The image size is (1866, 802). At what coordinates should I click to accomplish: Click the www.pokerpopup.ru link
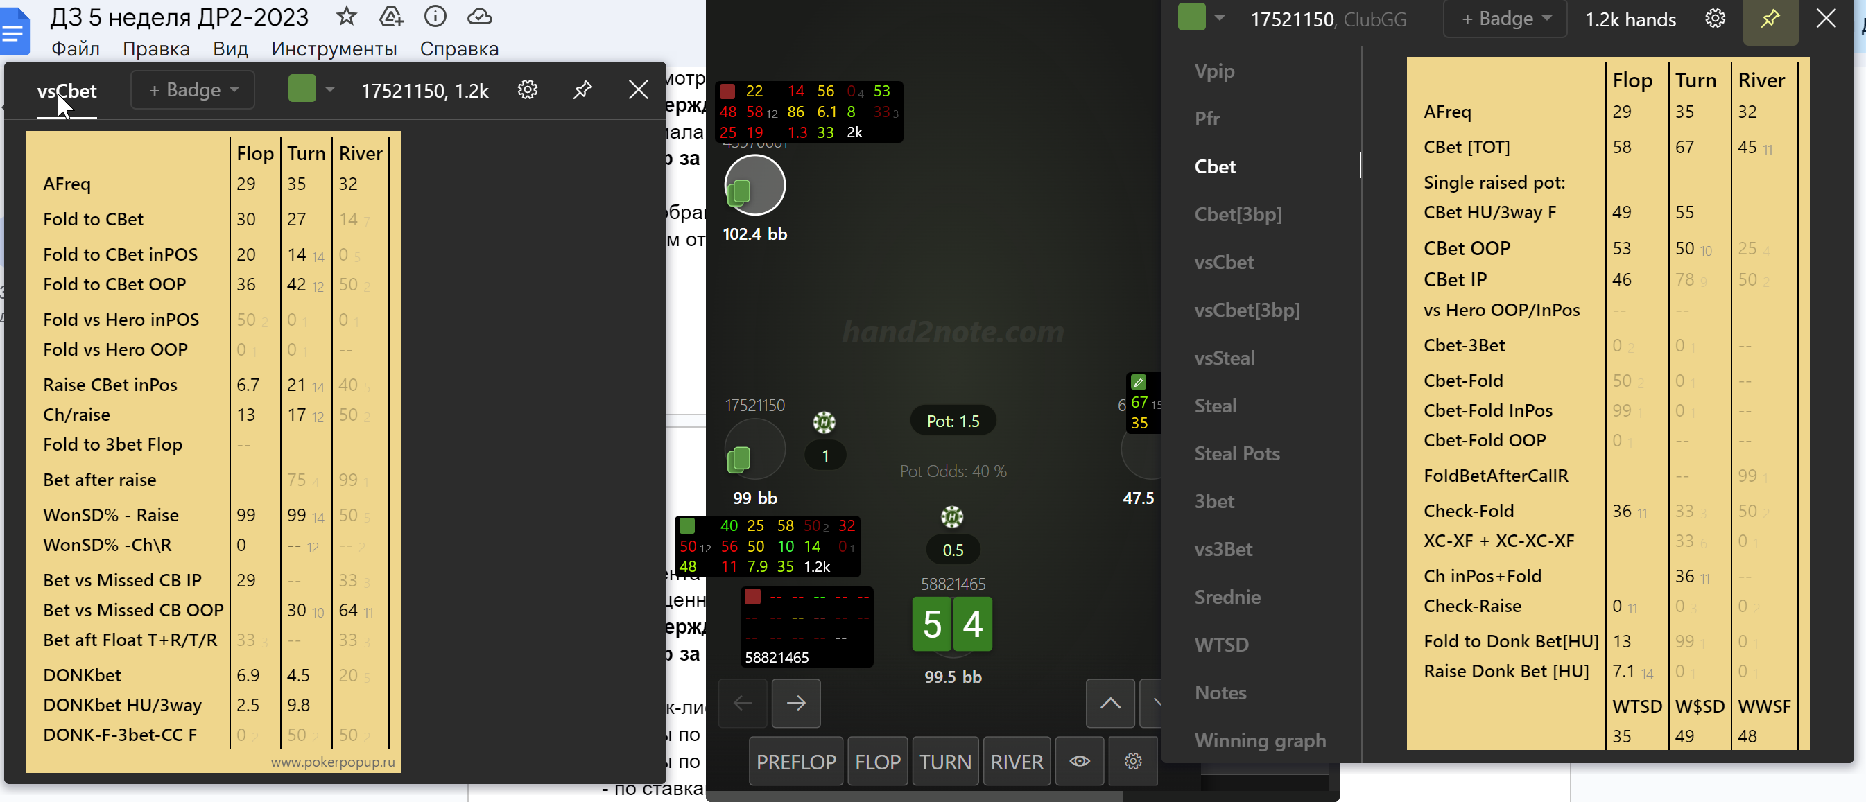pyautogui.click(x=332, y=762)
